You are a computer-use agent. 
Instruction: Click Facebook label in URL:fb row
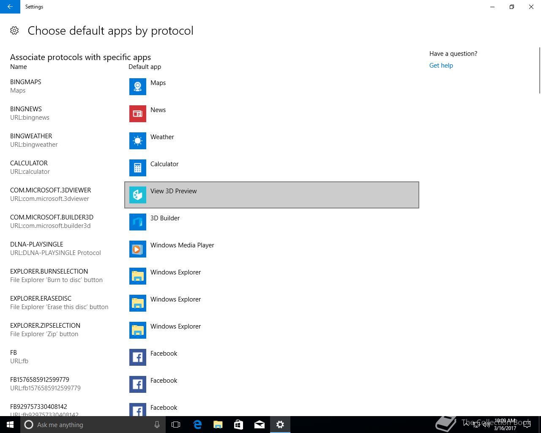point(164,354)
